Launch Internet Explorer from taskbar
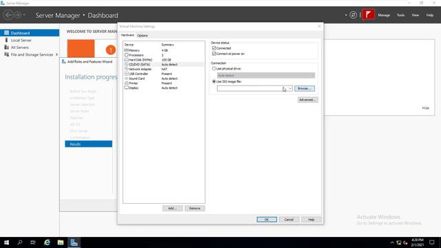This screenshot has width=441, height=248. coord(47,242)
